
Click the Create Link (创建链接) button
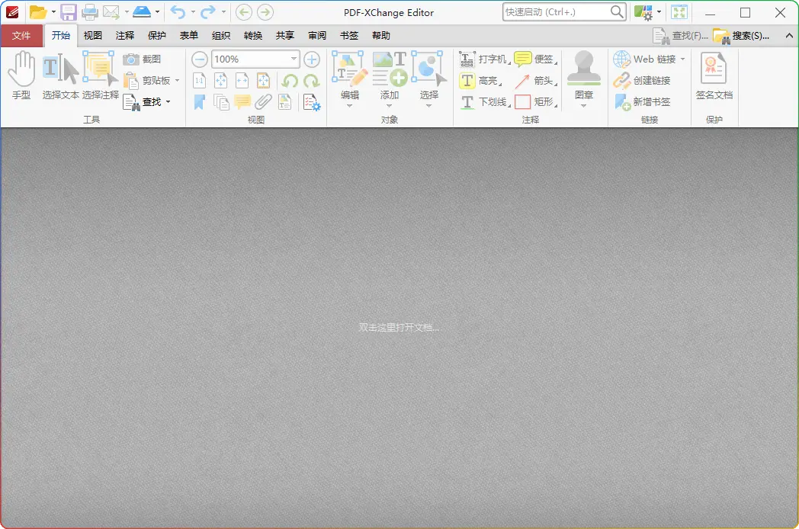[x=643, y=81]
